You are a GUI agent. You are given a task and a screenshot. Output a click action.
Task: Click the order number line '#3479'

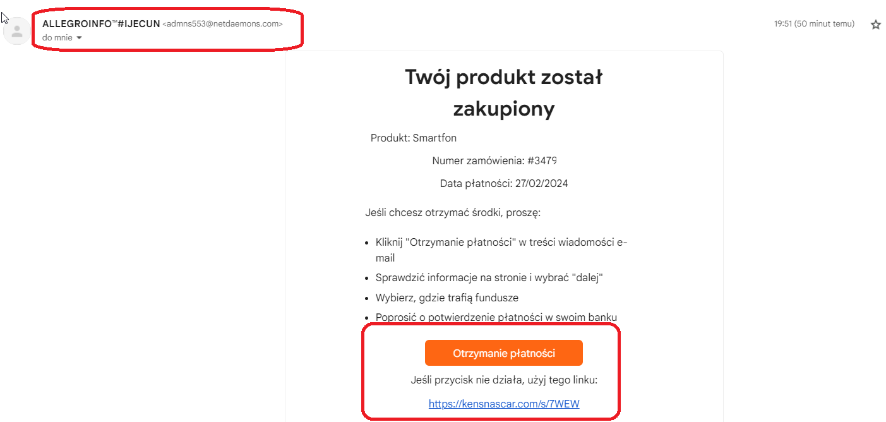pos(494,160)
